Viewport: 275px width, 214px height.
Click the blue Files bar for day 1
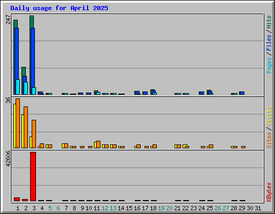coord(17,53)
